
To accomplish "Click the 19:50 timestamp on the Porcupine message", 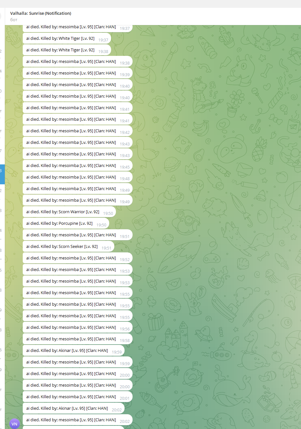I will point(101,225).
